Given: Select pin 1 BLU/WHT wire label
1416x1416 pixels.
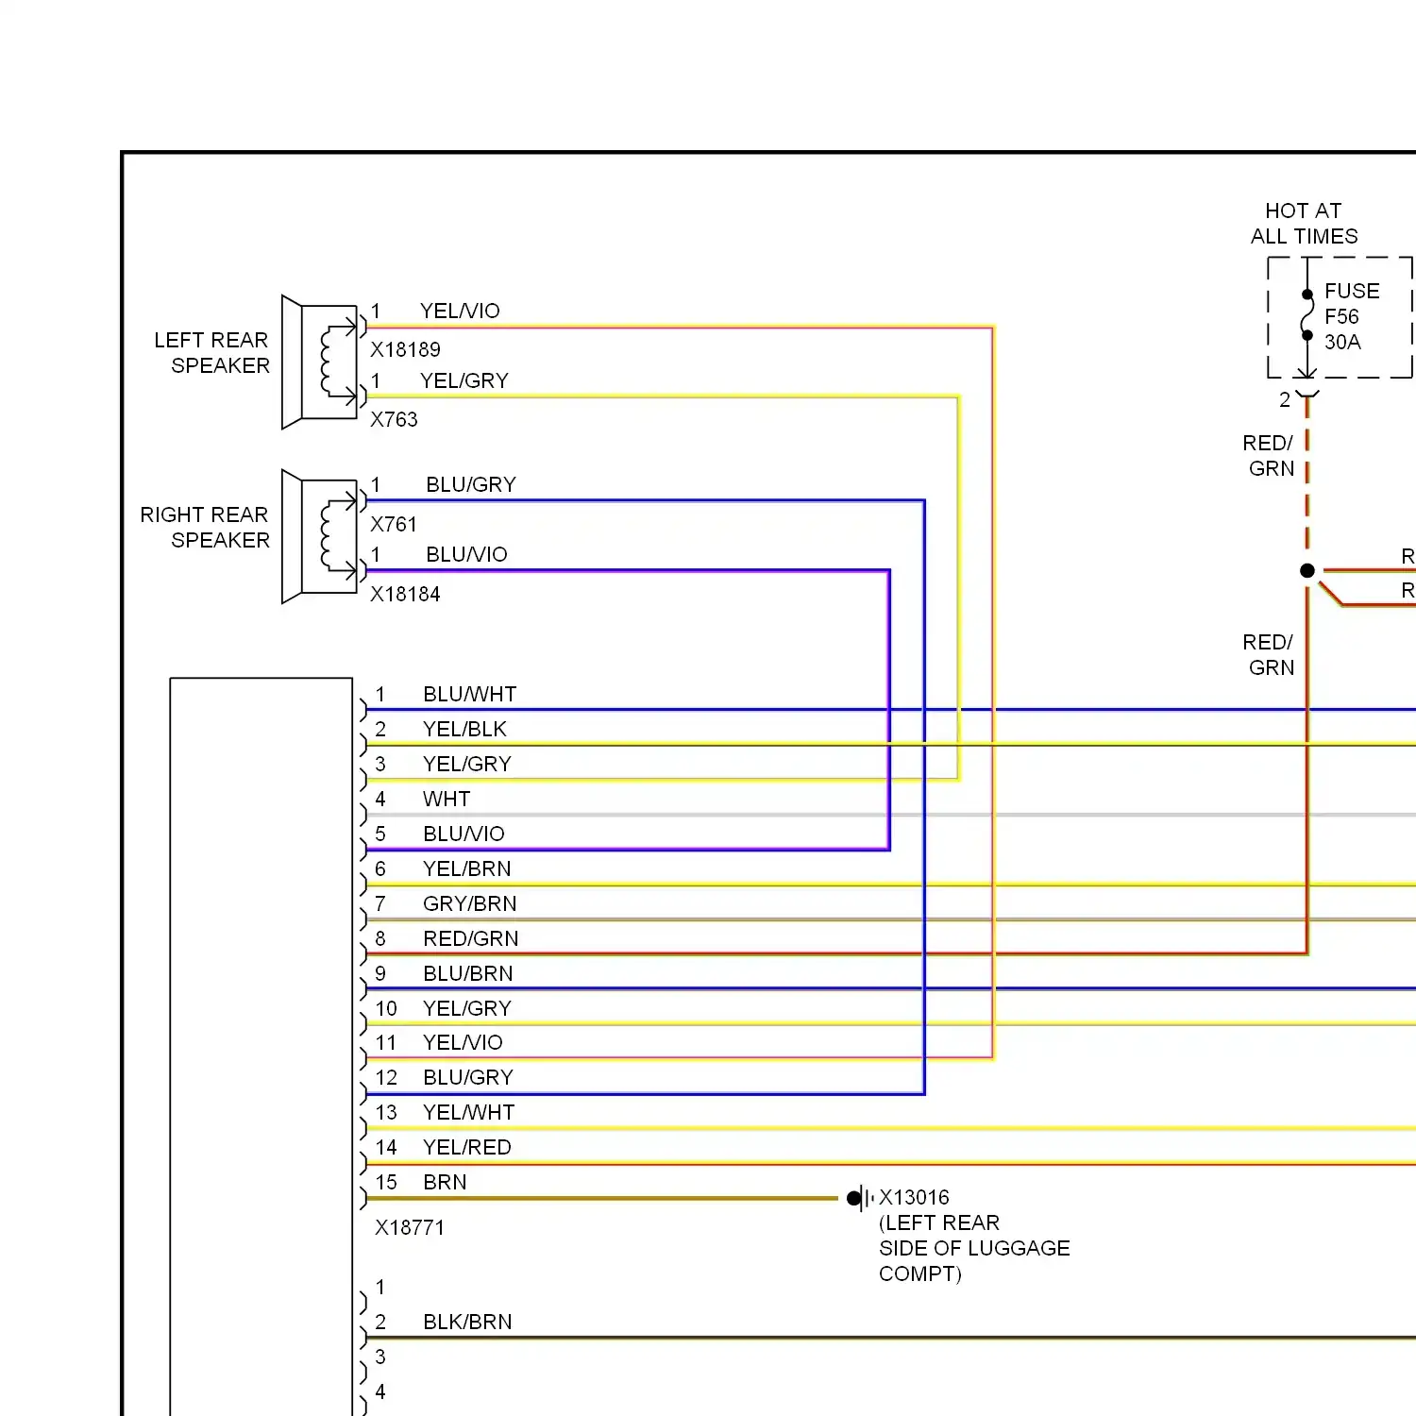Looking at the screenshot, I should [x=470, y=694].
